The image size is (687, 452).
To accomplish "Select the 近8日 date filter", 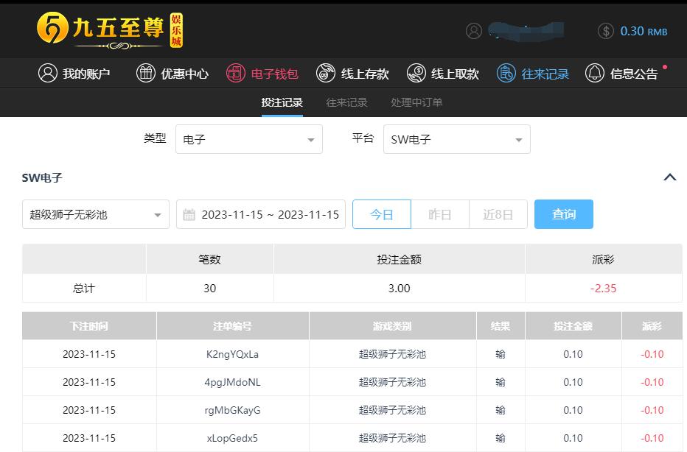I will tap(498, 214).
